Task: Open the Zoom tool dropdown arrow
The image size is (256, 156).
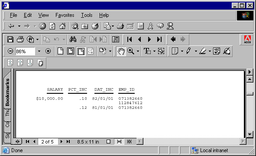Action: click(138, 51)
